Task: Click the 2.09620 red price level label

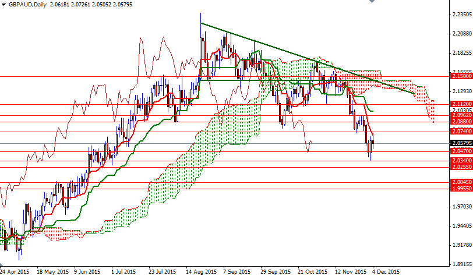Action: [x=461, y=115]
